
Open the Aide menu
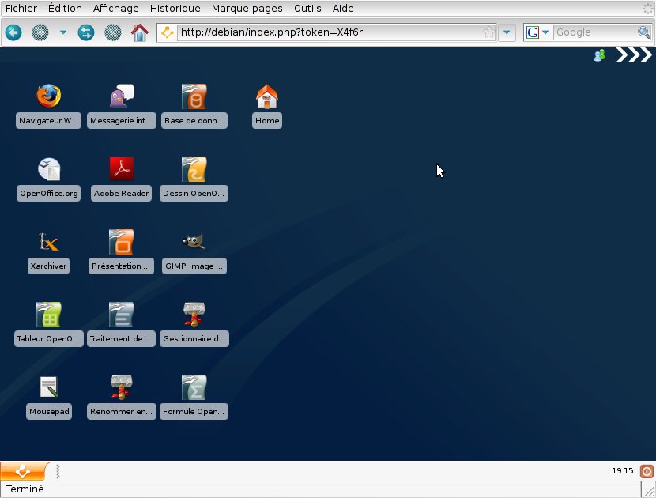pyautogui.click(x=343, y=9)
